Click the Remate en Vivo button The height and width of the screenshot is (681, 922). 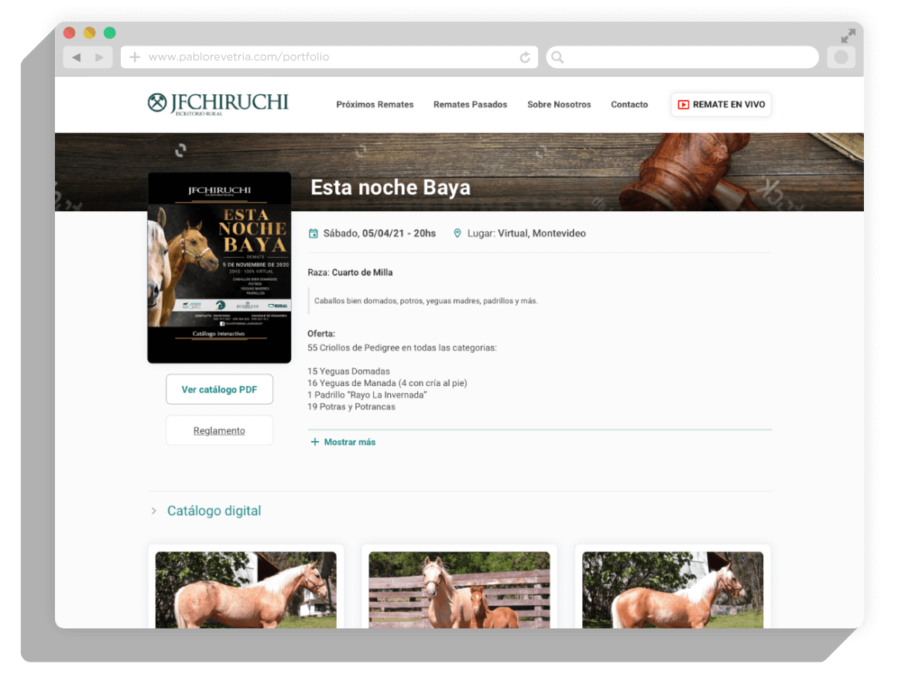(x=721, y=104)
